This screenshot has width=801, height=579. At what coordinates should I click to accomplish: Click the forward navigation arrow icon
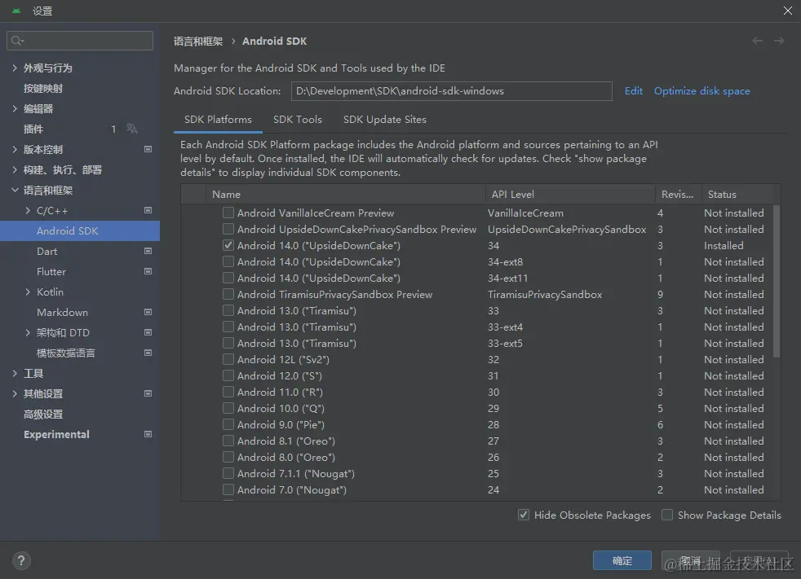coord(779,41)
